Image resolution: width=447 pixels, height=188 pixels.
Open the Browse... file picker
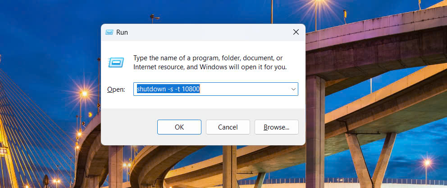(276, 127)
